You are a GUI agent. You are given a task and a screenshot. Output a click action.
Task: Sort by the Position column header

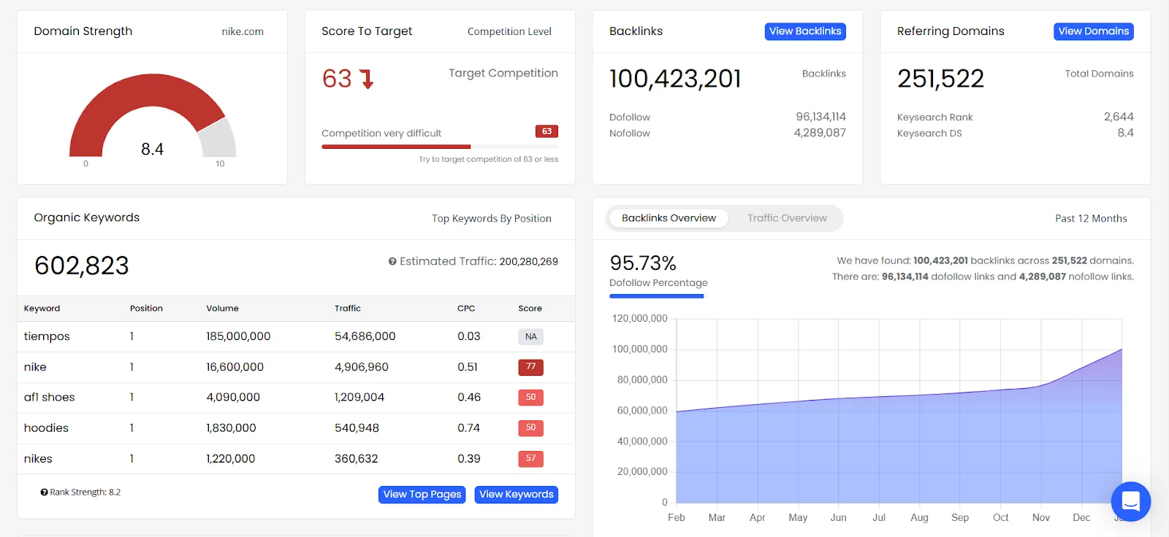coord(146,309)
